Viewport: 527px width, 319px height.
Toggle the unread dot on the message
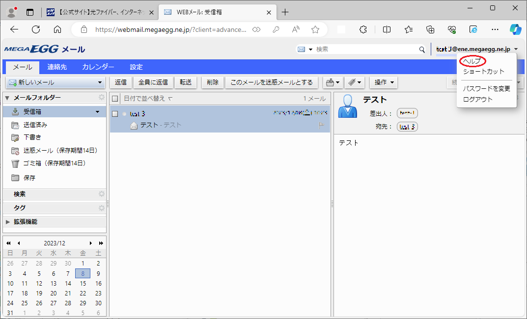click(x=124, y=114)
